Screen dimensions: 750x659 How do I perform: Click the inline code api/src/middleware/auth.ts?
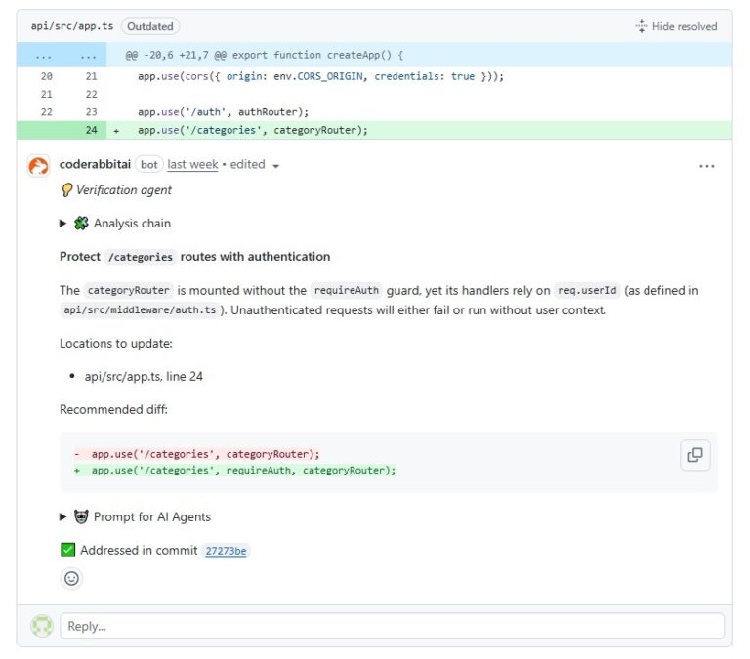point(140,309)
